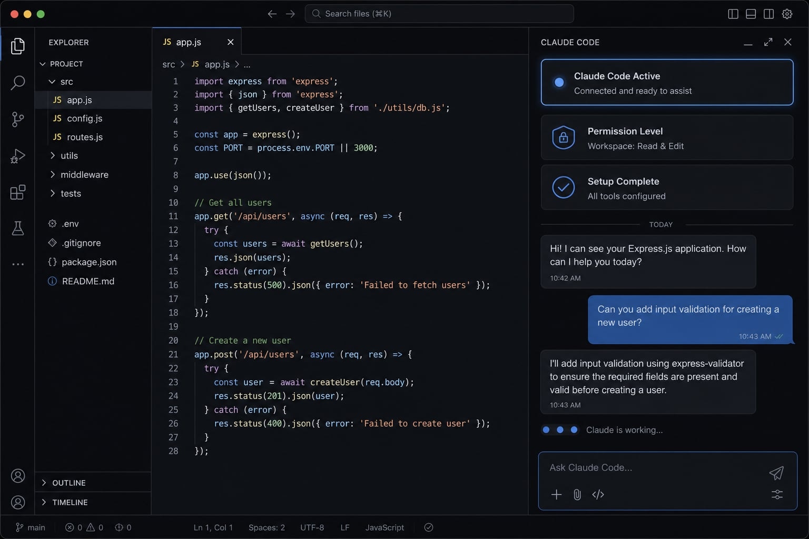Open chat options sliders icon
The height and width of the screenshot is (539, 809).
777,494
